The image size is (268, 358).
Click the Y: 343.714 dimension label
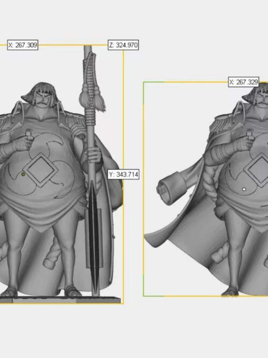(x=123, y=174)
